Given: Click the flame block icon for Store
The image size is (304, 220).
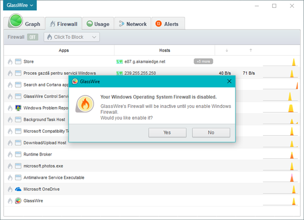Looking at the screenshot, I should [x=10, y=61].
